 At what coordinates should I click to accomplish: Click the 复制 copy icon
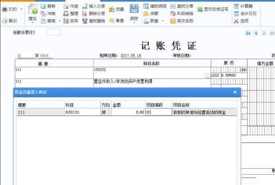tap(43, 6)
